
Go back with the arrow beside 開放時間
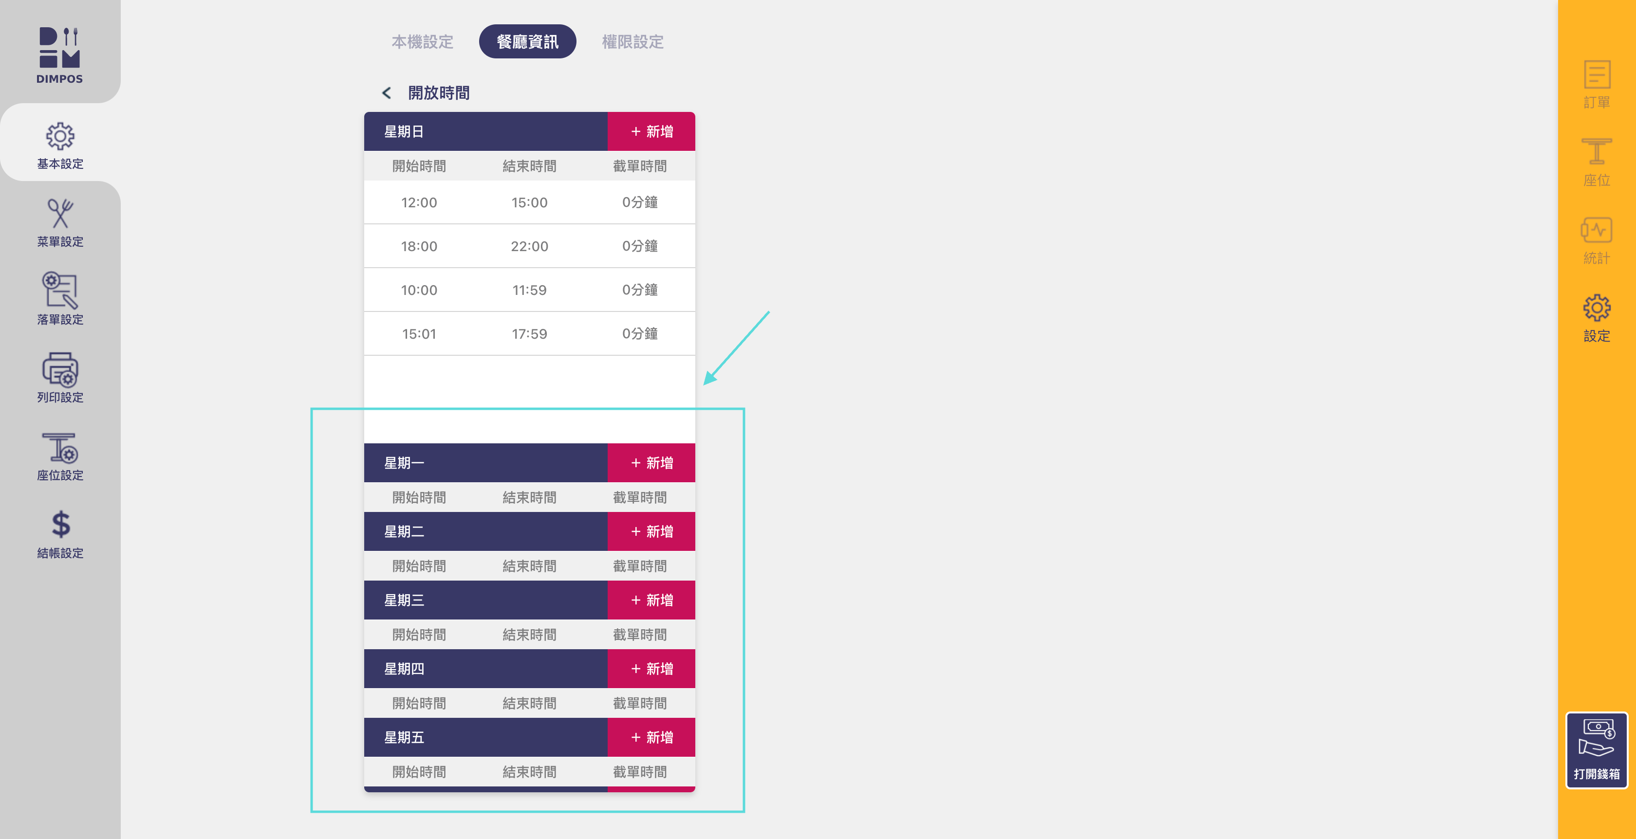click(386, 93)
